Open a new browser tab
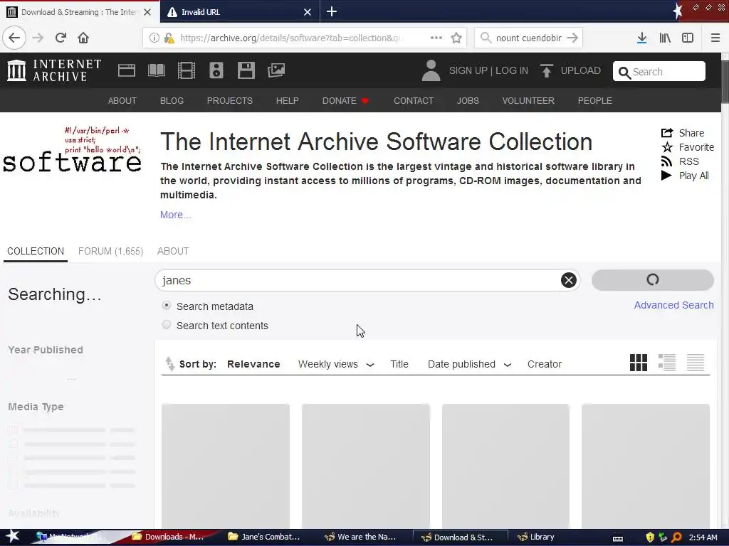Screen dimensions: 729x546 tap(332, 11)
